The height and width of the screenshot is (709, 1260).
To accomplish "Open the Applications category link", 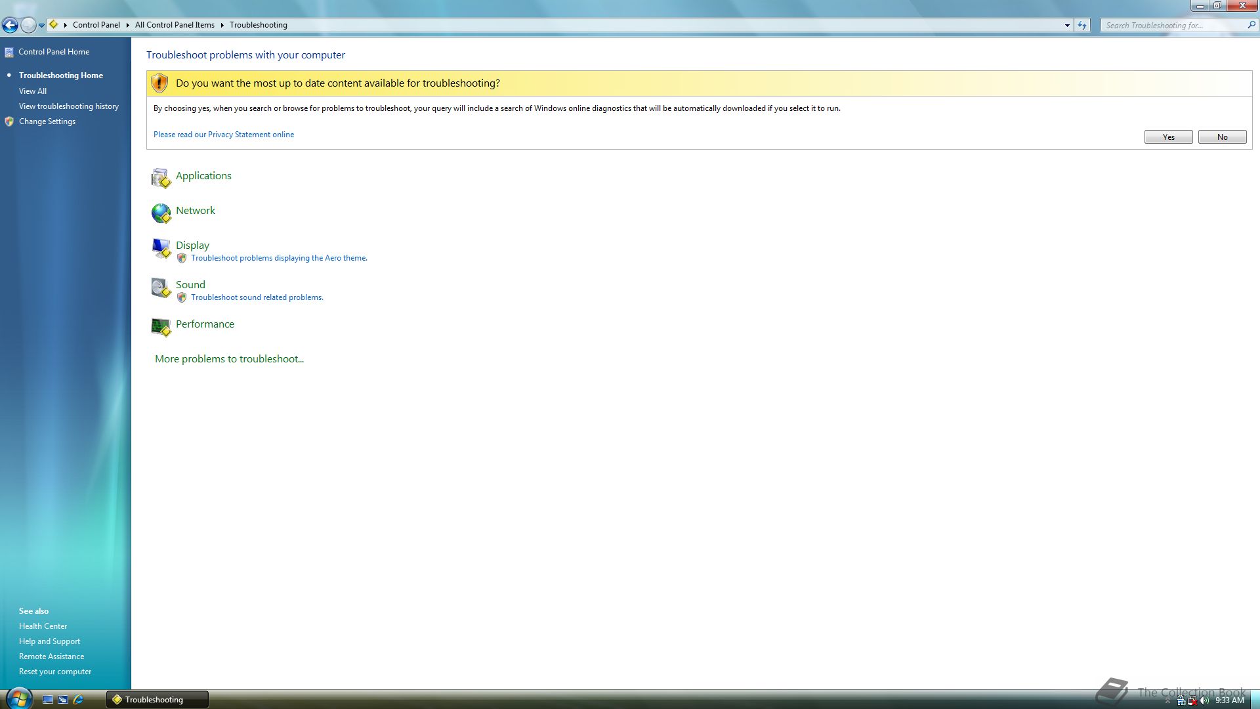I will pyautogui.click(x=203, y=176).
